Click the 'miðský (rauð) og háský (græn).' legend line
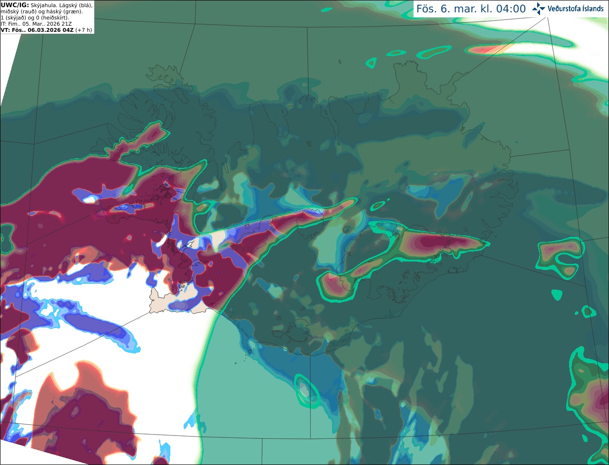Image resolution: width=609 pixels, height=465 pixels. [x=41, y=11]
